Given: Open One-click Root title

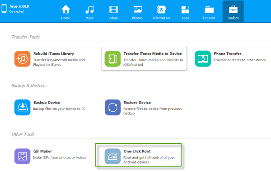Looking at the screenshot, I should click(x=137, y=151).
